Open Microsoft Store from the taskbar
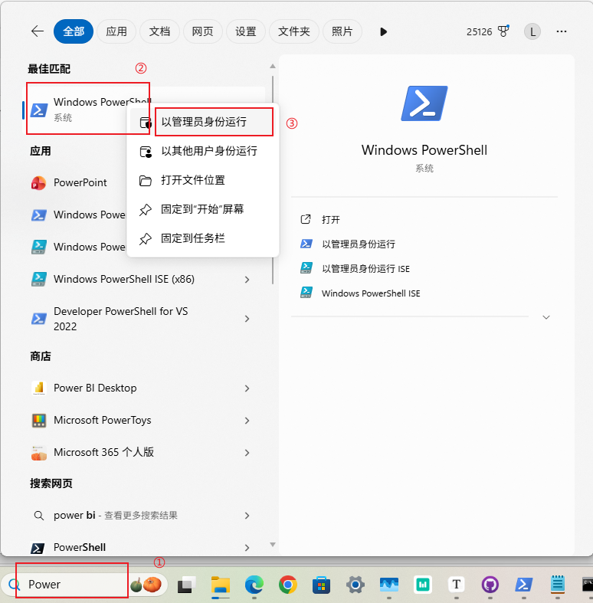Image resolution: width=593 pixels, height=603 pixels. [322, 585]
